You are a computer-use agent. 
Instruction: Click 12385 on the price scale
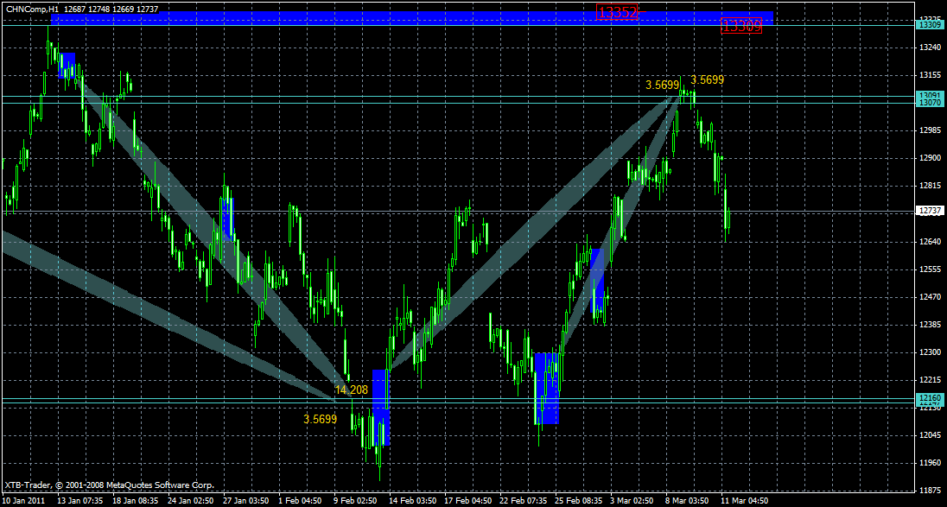click(x=928, y=325)
